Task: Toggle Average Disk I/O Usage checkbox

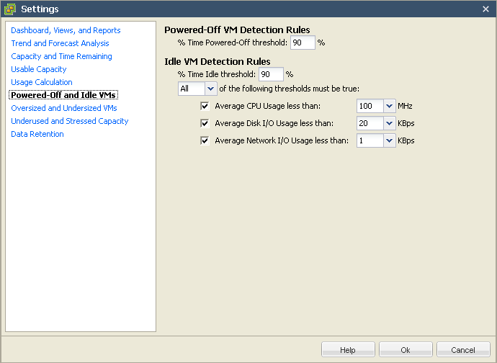Action: click(x=205, y=123)
